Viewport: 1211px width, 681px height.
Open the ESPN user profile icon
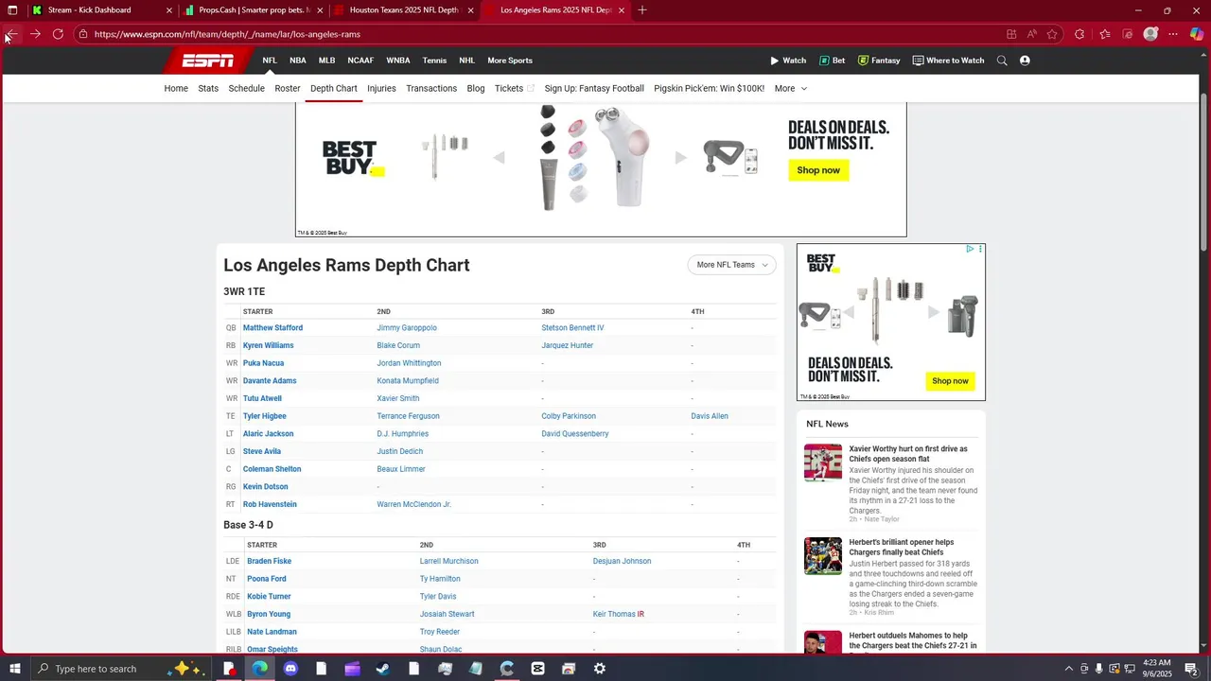click(x=1025, y=61)
